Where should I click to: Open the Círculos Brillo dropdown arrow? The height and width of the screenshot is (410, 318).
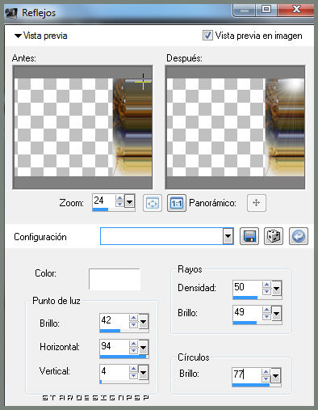[275, 376]
